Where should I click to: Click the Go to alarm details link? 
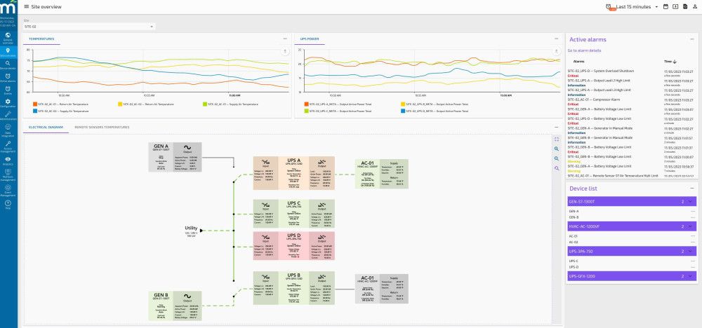(x=584, y=50)
